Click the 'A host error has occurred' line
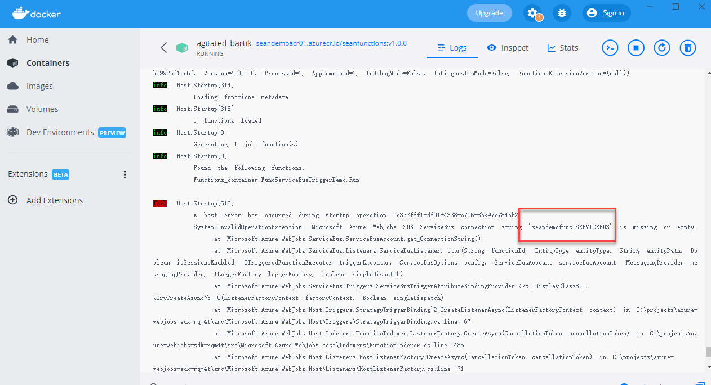This screenshot has width=711, height=385. coord(358,215)
